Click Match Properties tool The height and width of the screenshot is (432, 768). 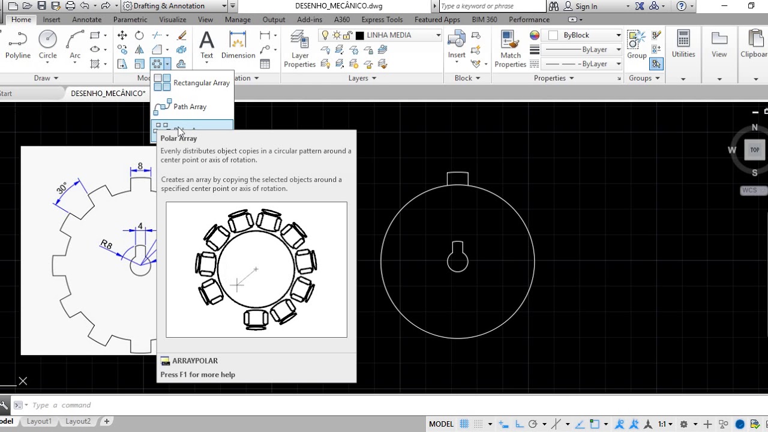[x=511, y=49]
